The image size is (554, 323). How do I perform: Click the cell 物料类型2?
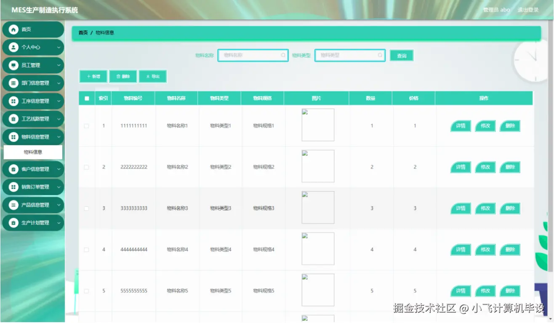[x=221, y=167]
